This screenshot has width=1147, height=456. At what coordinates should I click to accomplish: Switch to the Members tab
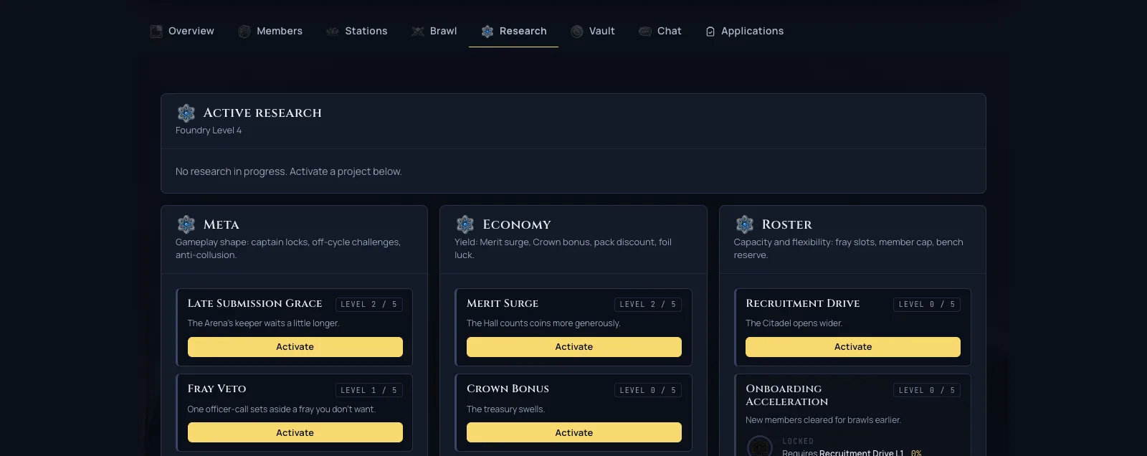click(x=270, y=32)
